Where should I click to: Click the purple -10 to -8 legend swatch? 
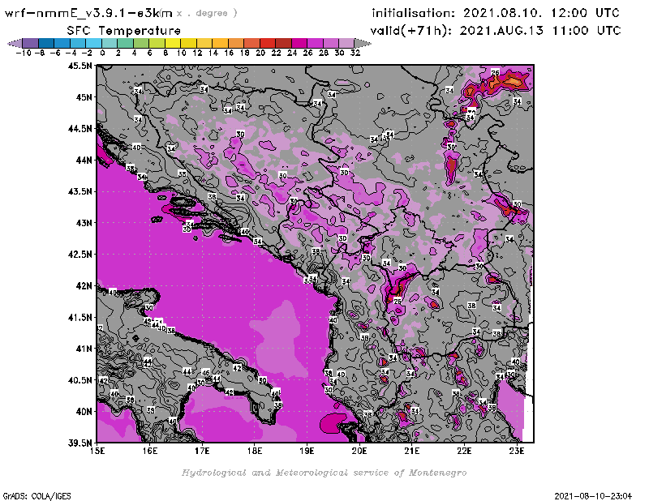pos(31,43)
